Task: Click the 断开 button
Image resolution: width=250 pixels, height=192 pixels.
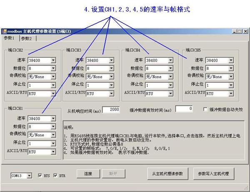Action: click(113, 174)
